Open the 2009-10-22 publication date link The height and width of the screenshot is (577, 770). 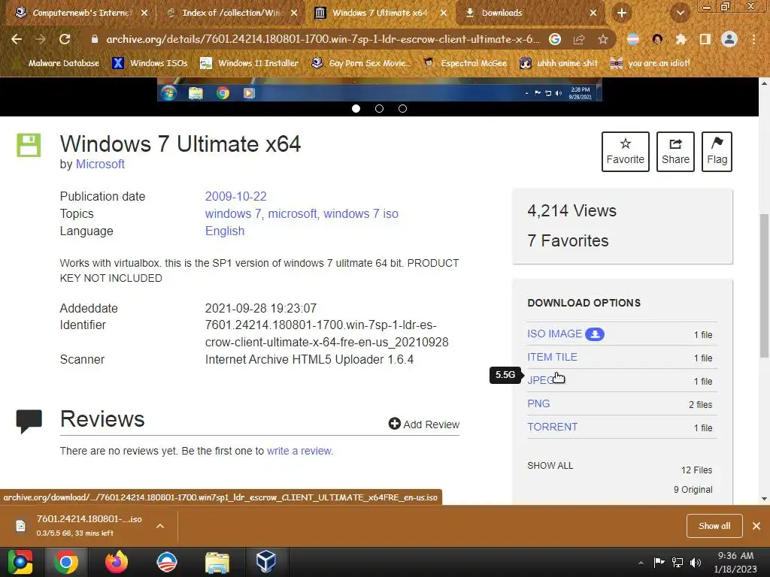235,196
